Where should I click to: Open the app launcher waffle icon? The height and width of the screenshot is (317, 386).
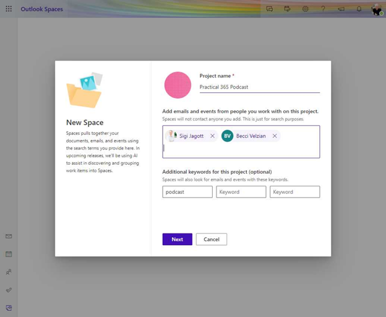[9, 9]
